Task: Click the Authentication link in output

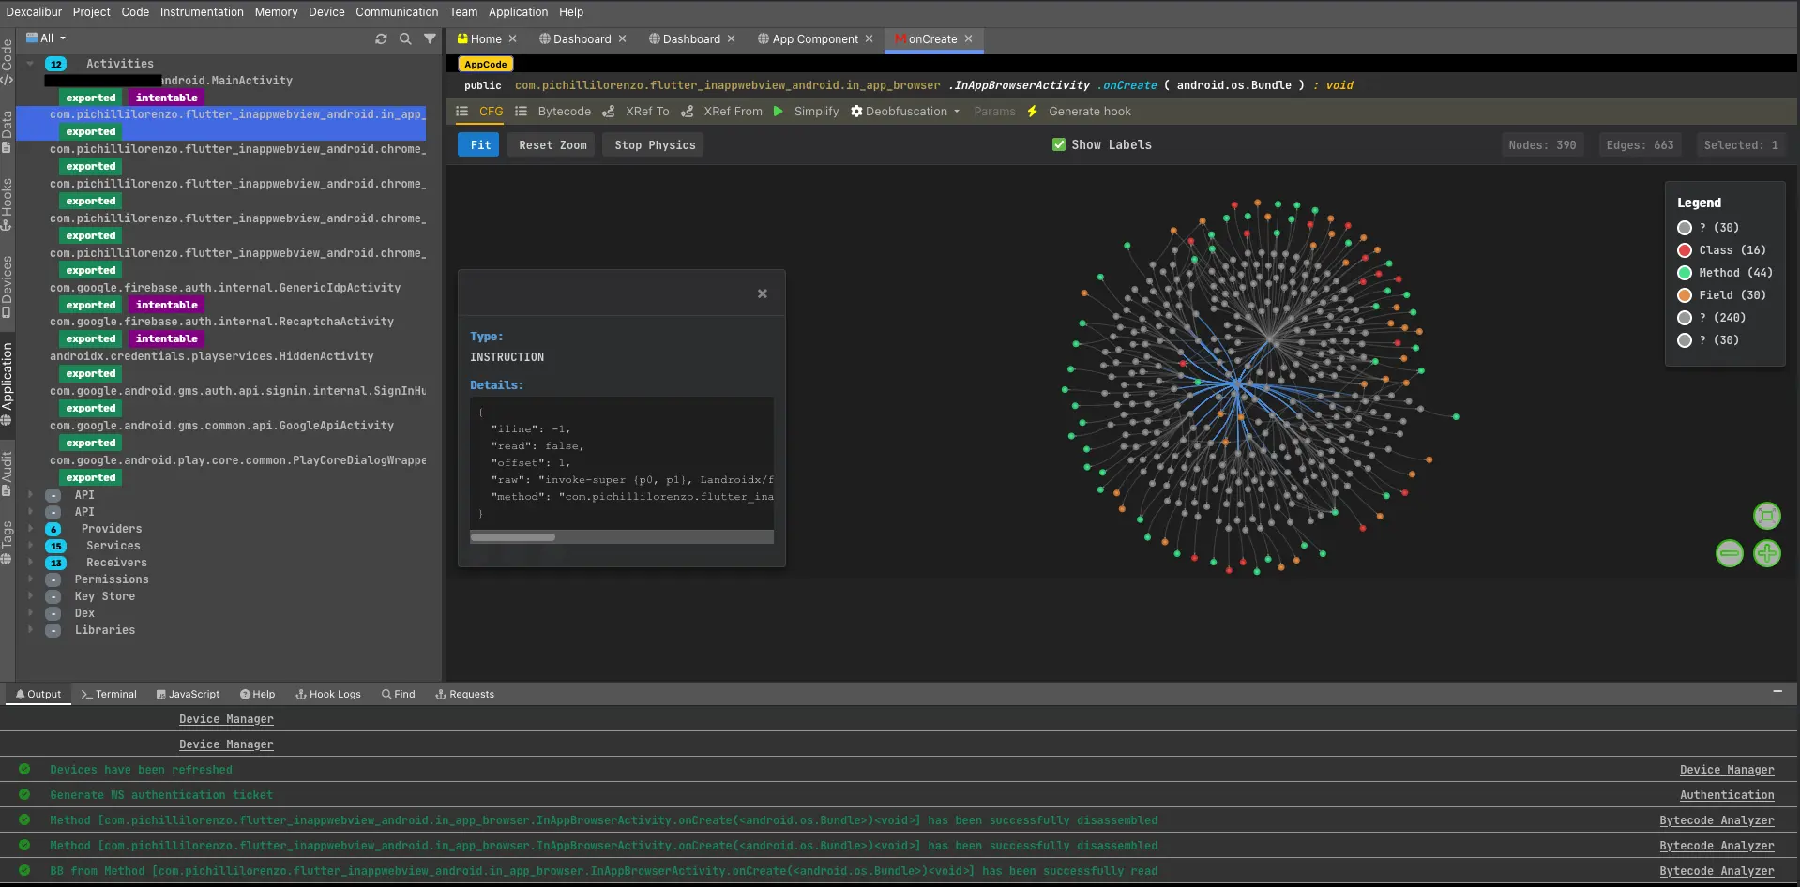Action: (1727, 795)
